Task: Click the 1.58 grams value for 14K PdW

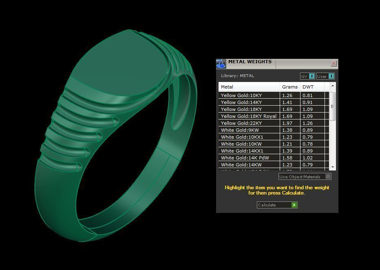Action: point(287,158)
